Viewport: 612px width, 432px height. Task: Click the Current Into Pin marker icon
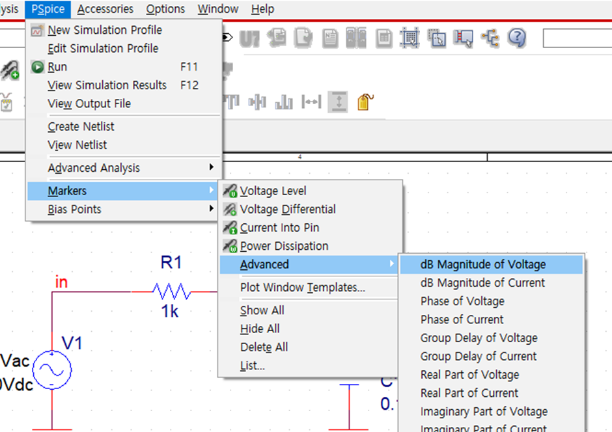(x=230, y=227)
